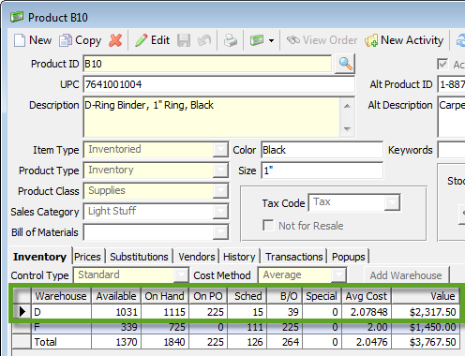Click the Save floppy disk icon
This screenshot has height=356, width=465.
point(184,40)
